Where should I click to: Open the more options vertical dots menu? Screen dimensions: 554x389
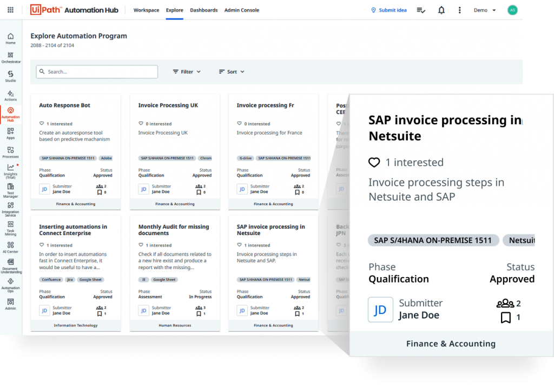pos(460,10)
